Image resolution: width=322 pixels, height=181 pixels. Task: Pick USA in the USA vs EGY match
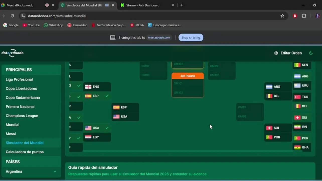pyautogui.click(x=97, y=128)
